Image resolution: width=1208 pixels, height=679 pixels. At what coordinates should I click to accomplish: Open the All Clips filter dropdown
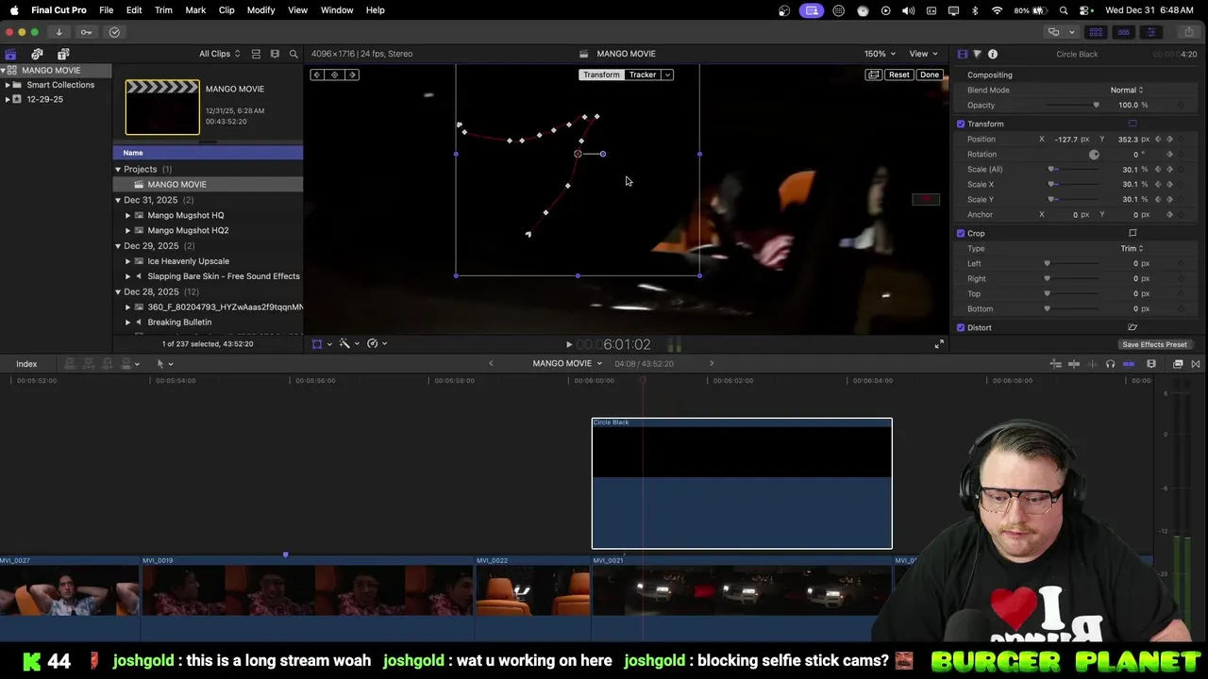219,54
